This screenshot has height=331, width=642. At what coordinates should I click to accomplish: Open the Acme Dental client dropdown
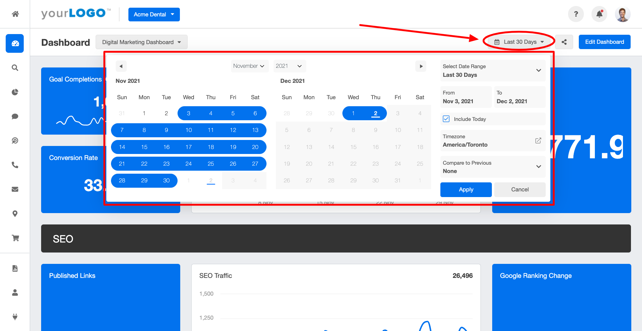click(x=154, y=14)
